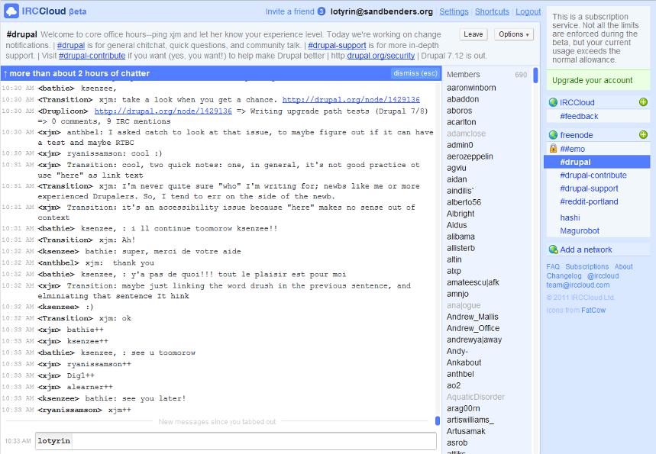
Task: Select member aerozeppelin
Action: click(470, 156)
